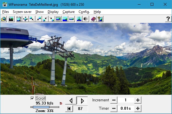Click the question mark picture info icon
The image size is (172, 114).
point(100,19)
